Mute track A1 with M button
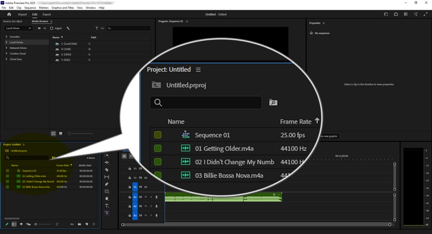 point(146,197)
